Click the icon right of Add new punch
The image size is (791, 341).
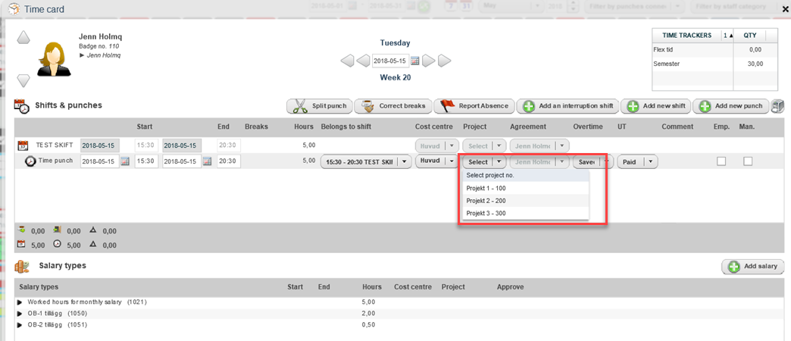(x=778, y=106)
